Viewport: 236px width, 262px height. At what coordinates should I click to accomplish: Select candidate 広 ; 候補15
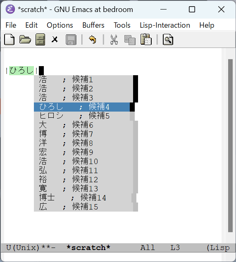click(83, 207)
